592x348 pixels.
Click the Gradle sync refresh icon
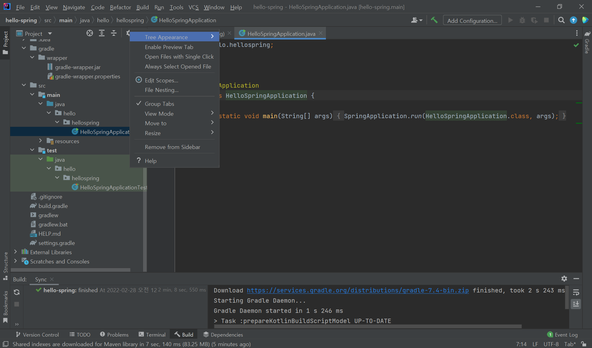coord(17,292)
